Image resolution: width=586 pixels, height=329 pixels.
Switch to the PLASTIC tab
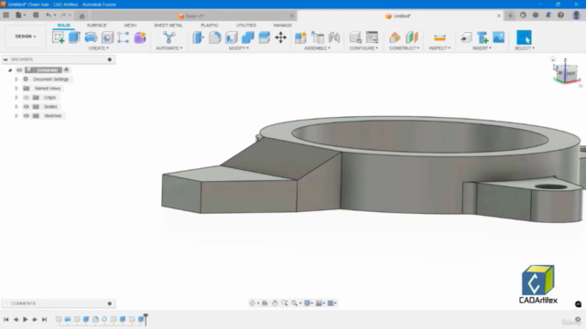click(210, 26)
